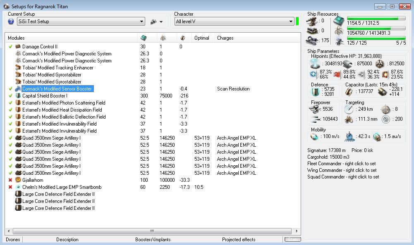Image resolution: width=414 pixels, height=245 pixels.
Task: Open the Projected effects tab
Action: point(239,240)
